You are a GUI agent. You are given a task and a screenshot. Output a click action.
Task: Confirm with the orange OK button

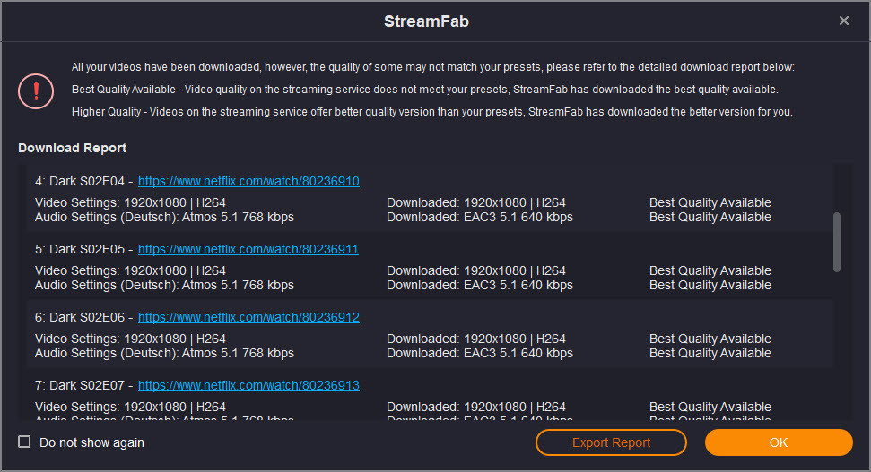coord(779,442)
